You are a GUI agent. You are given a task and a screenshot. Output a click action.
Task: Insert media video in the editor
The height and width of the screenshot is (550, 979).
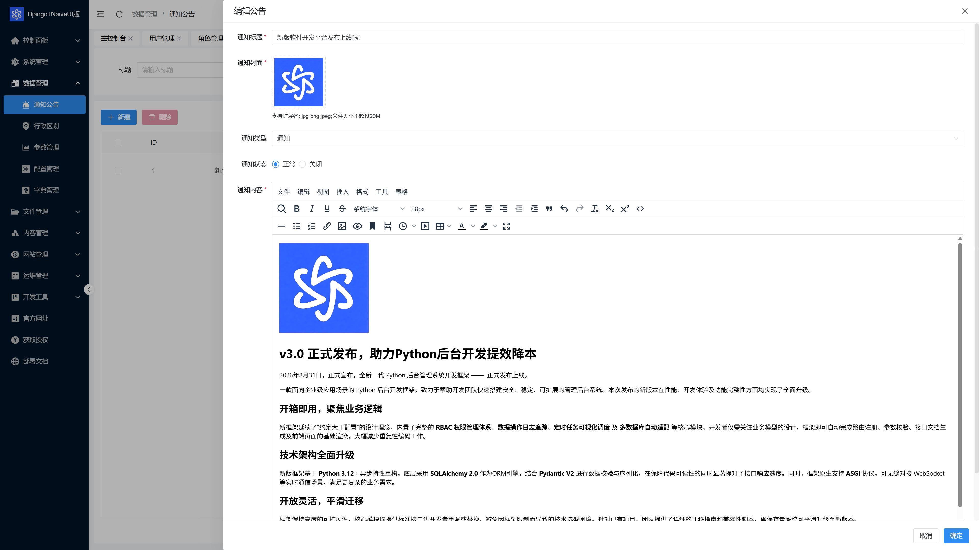click(425, 226)
